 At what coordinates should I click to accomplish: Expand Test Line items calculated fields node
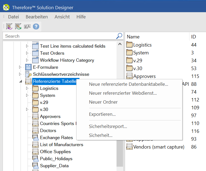(x=27, y=46)
